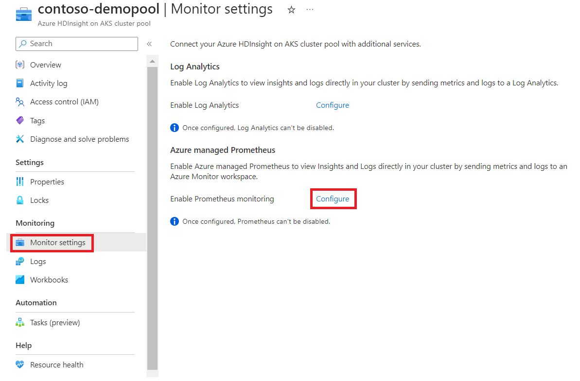Select the Access control (IAM) icon

pos(20,102)
